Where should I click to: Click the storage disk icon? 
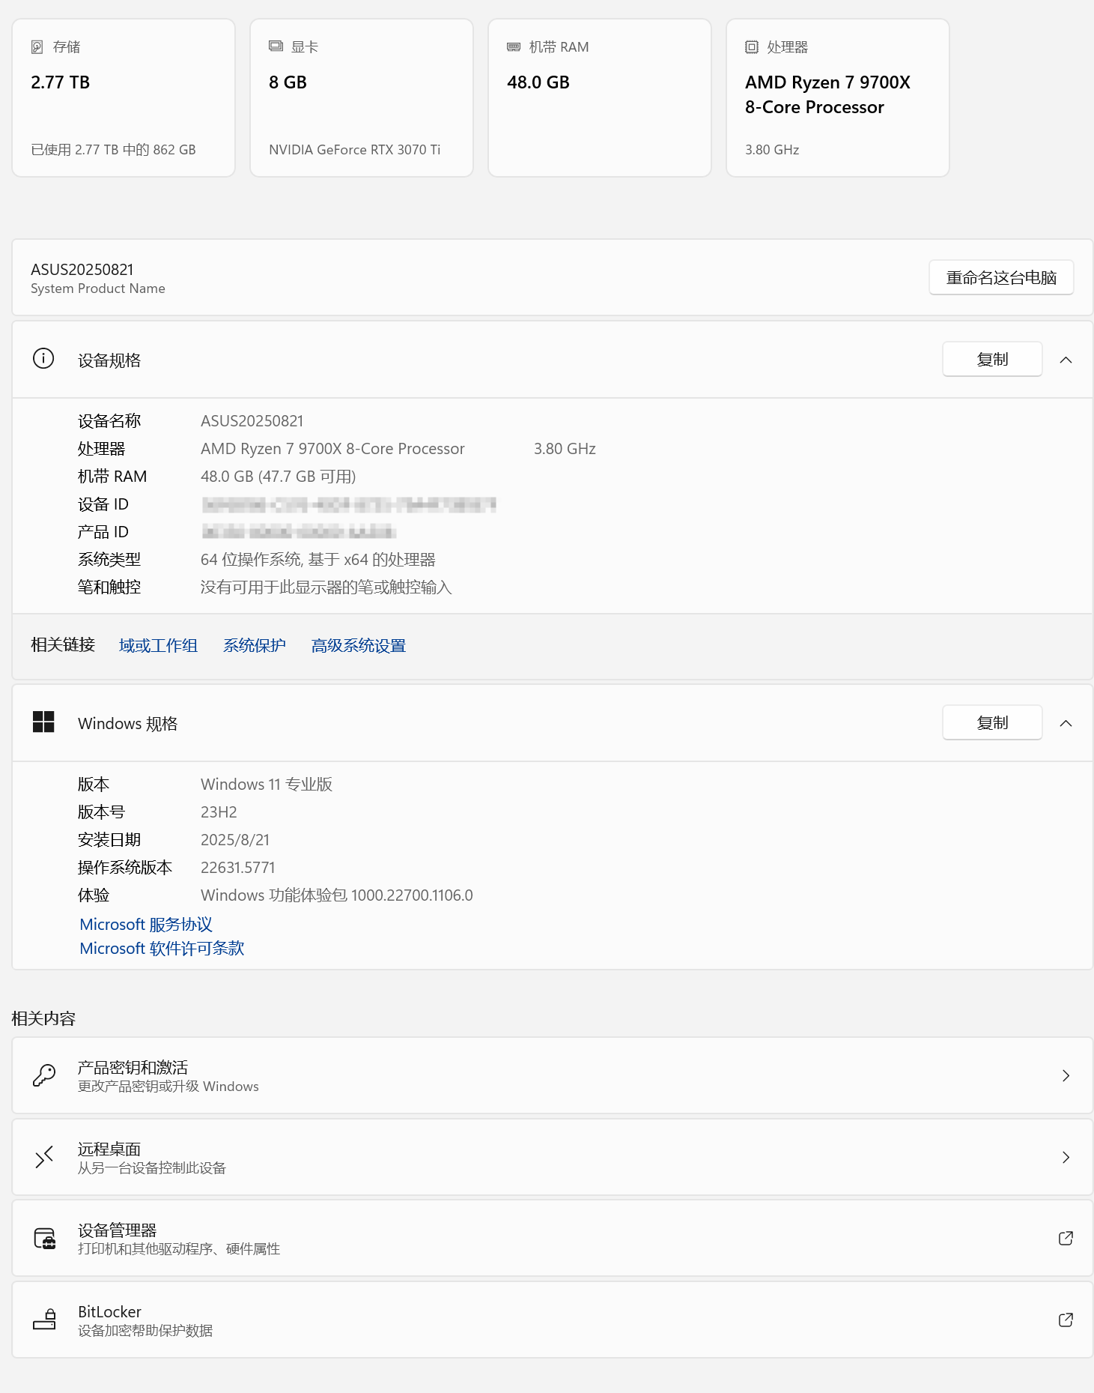pyautogui.click(x=37, y=47)
